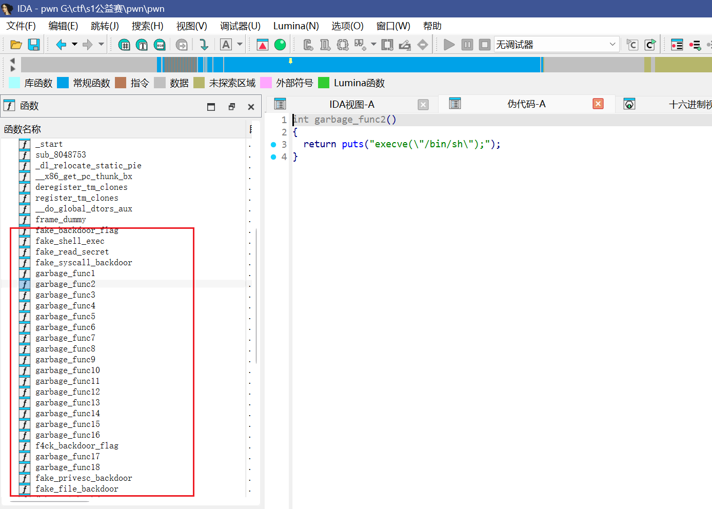Click the red triangle toolbar icon

263,45
